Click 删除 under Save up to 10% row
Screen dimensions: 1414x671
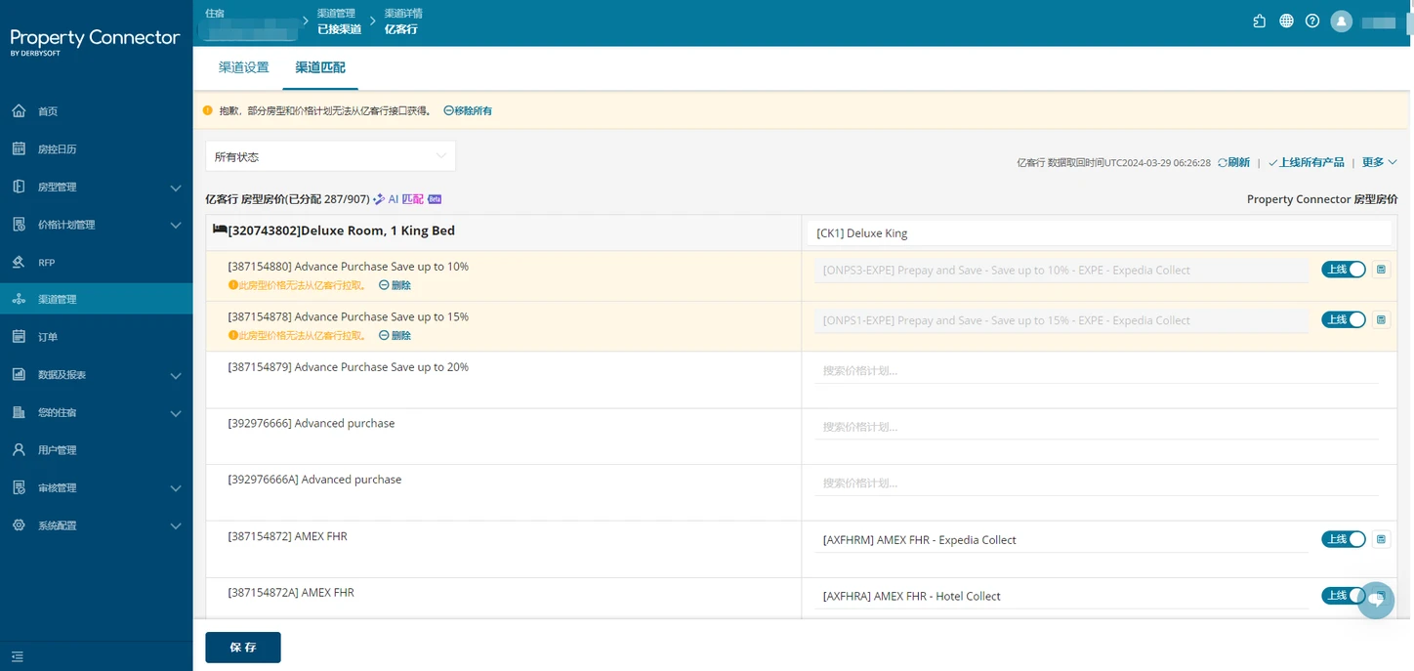(x=395, y=285)
